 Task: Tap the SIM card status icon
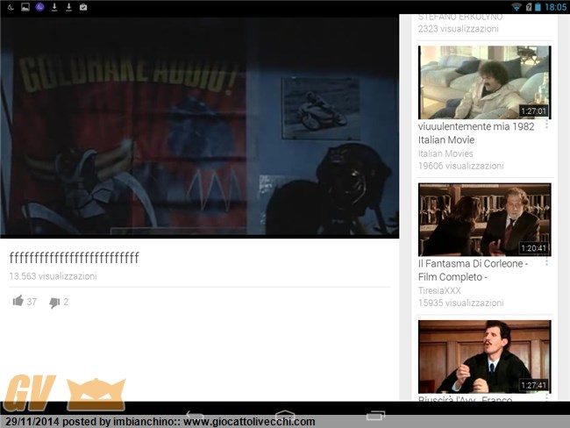(x=529, y=7)
